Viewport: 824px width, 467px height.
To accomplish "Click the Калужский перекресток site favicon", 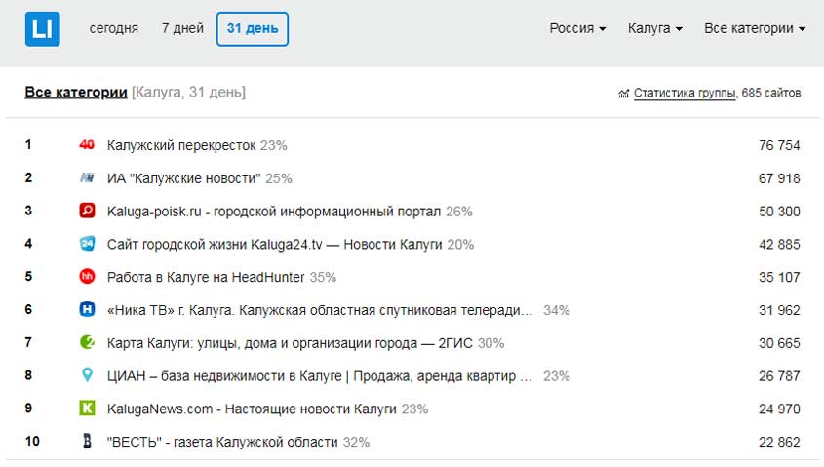I will point(86,145).
